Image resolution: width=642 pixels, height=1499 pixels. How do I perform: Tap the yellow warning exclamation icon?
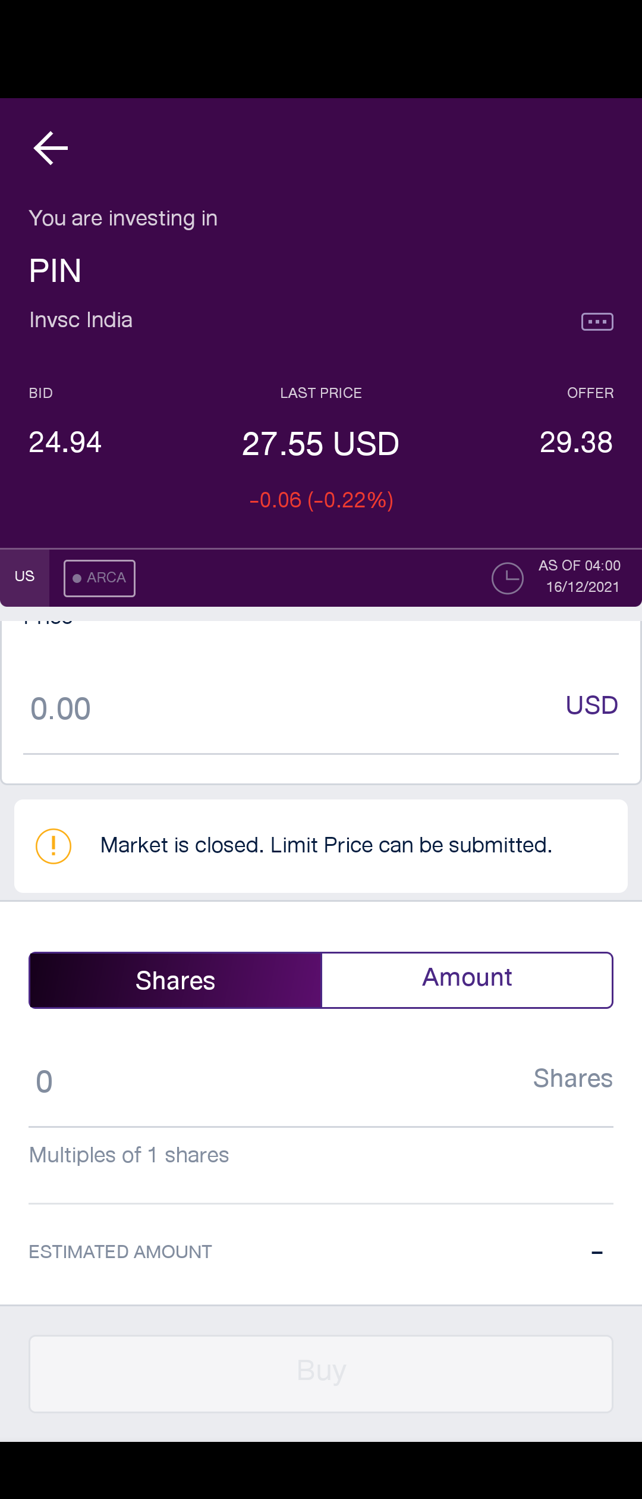point(53,846)
